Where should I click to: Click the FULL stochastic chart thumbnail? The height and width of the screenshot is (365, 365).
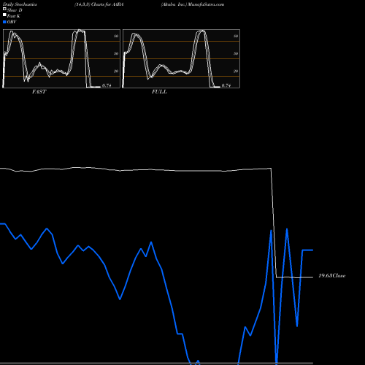coord(181,58)
